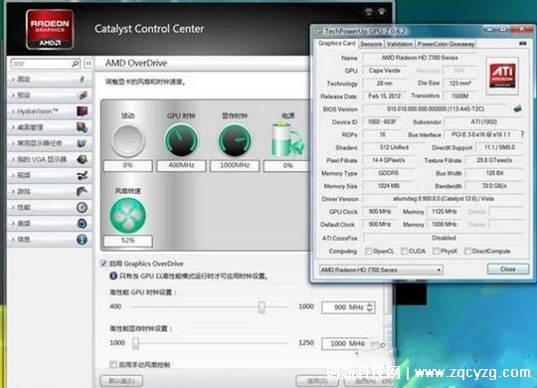Expand the HydraVision sidebar item
The width and height of the screenshot is (537, 388).
[x=50, y=111]
